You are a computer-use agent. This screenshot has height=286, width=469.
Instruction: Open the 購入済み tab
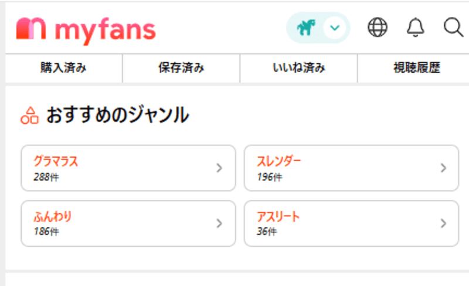[63, 69]
